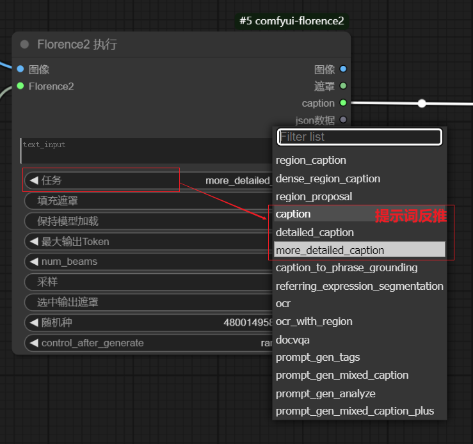Click the json数据 output port dot

pyautogui.click(x=343, y=120)
